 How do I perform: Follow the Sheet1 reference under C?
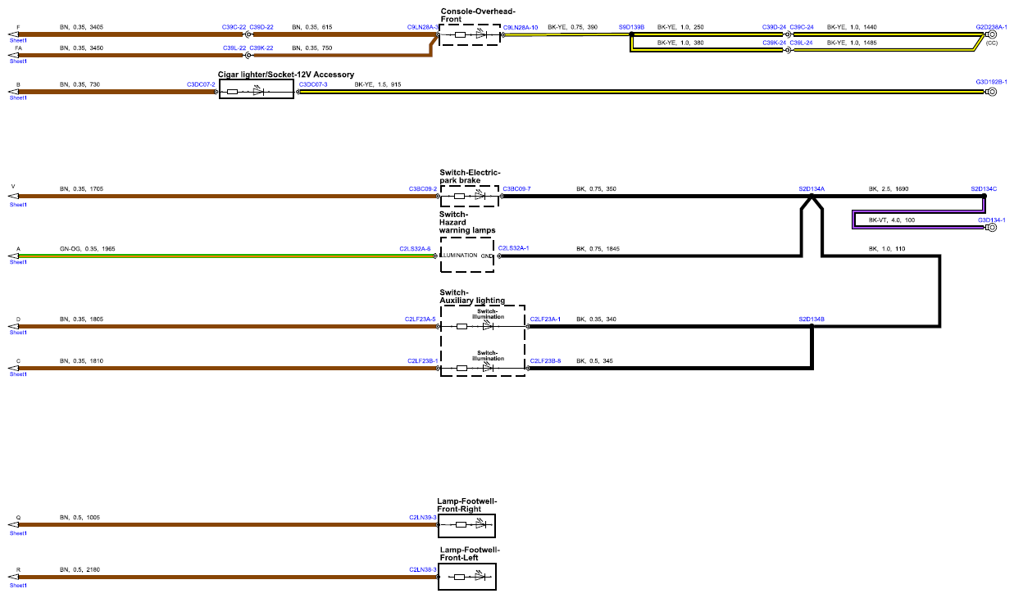point(18,375)
